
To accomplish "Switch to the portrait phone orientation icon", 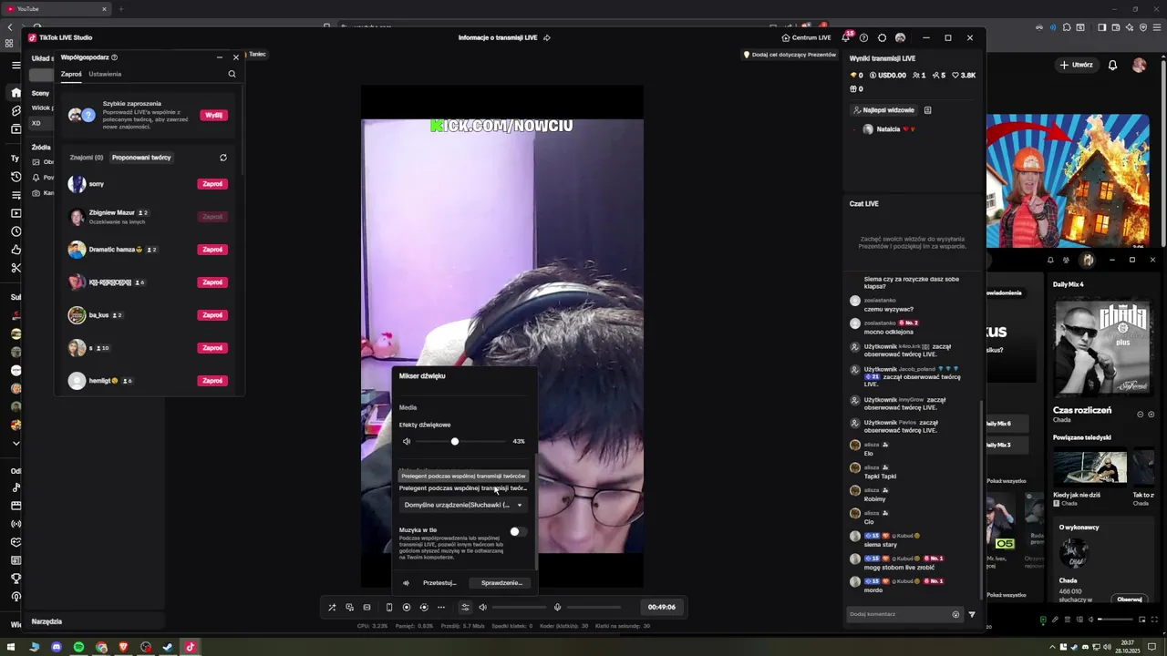I will click(389, 607).
